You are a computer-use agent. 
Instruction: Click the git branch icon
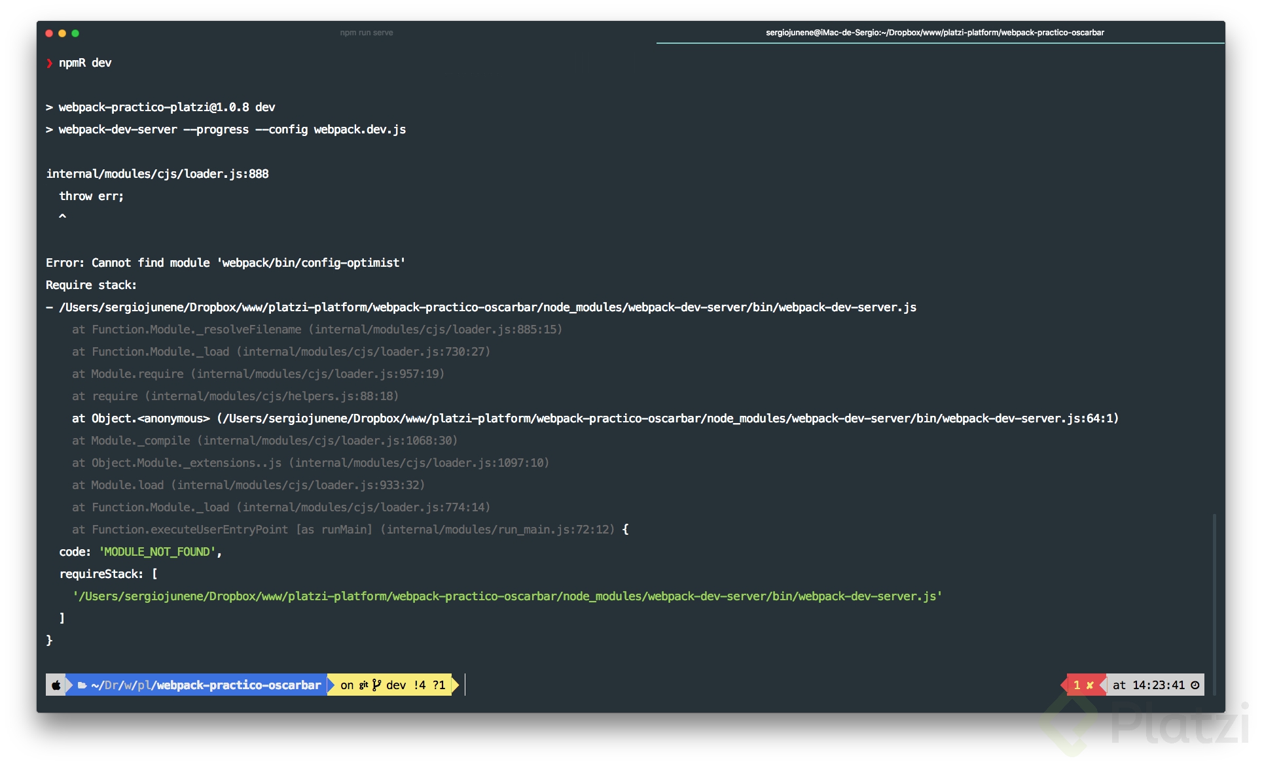click(376, 685)
